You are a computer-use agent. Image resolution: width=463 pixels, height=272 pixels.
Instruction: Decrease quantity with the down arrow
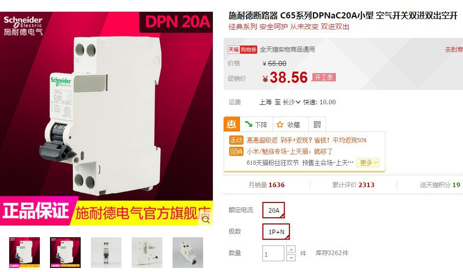291,257
